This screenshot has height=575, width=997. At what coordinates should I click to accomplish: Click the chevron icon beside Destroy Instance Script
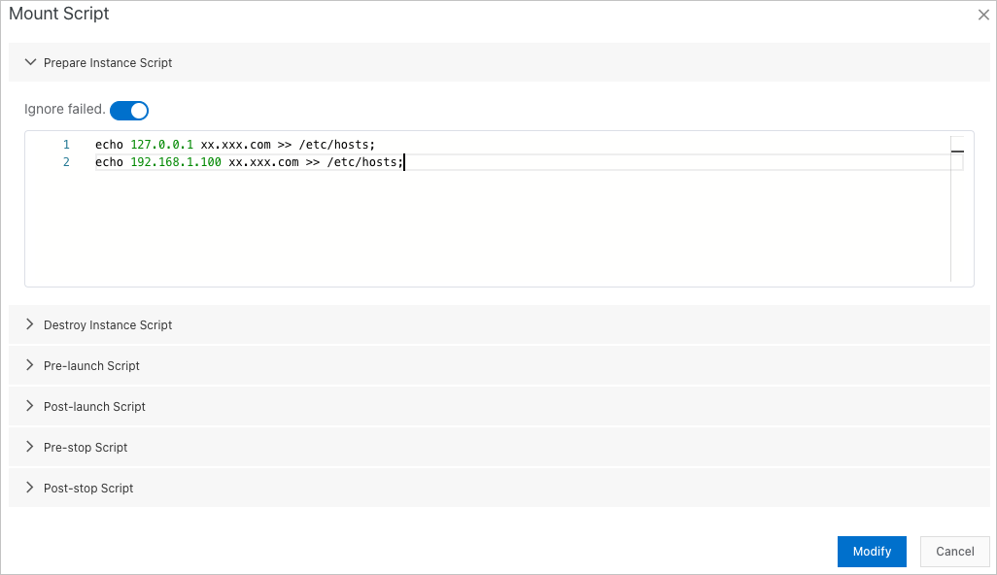tap(30, 324)
